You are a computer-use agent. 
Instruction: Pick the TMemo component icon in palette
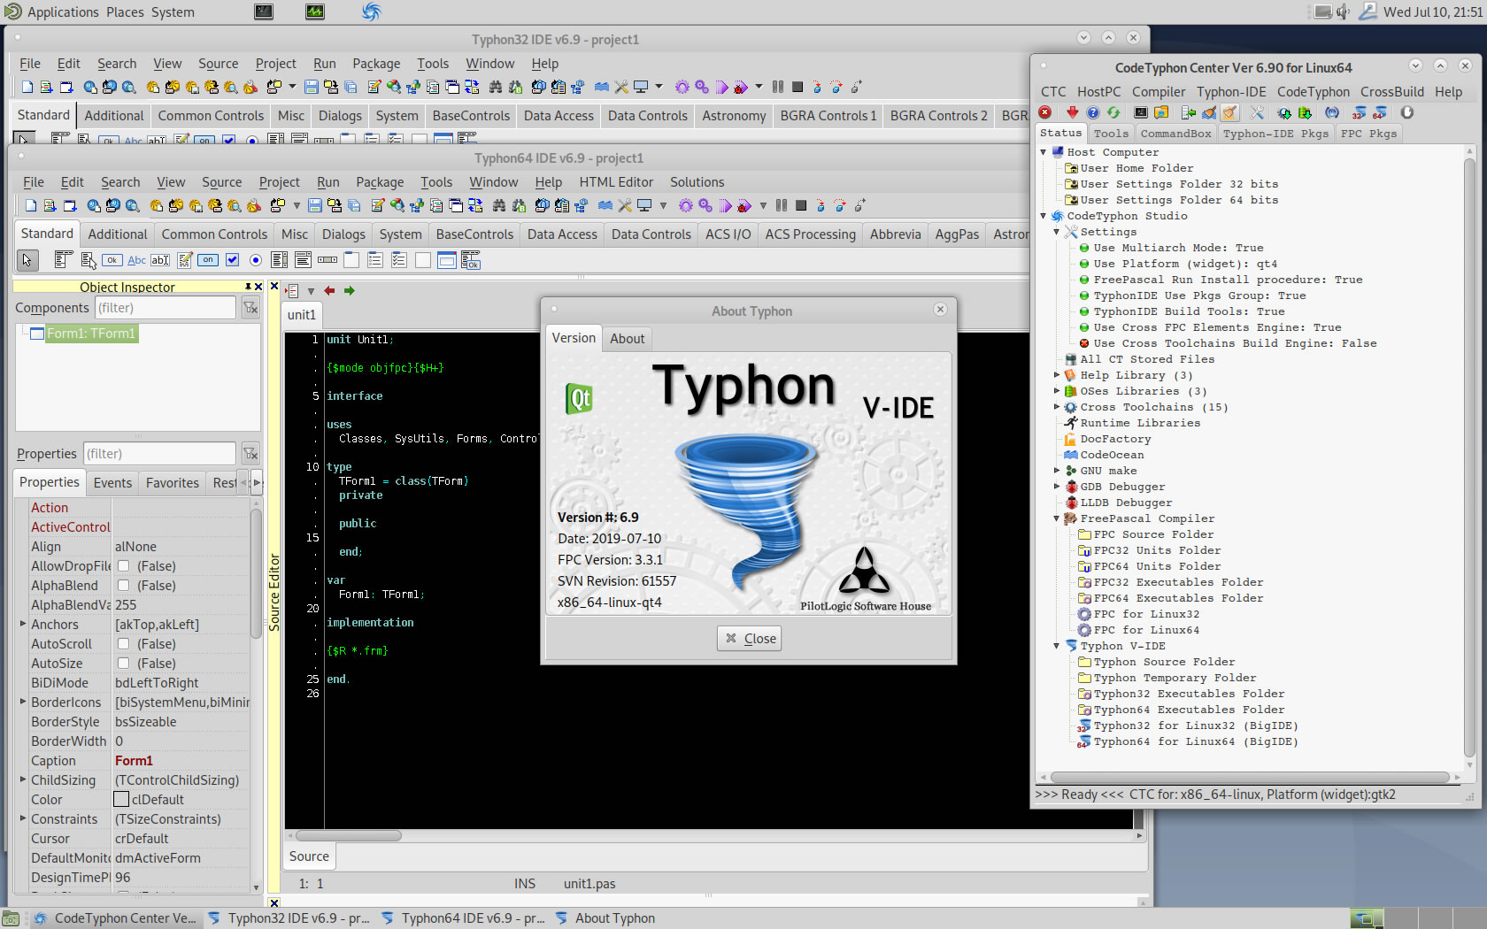[184, 260]
